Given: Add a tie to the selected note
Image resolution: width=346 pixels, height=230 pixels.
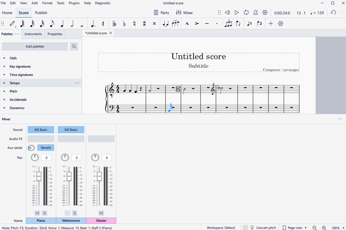Looking at the screenshot, I should 165,23.
